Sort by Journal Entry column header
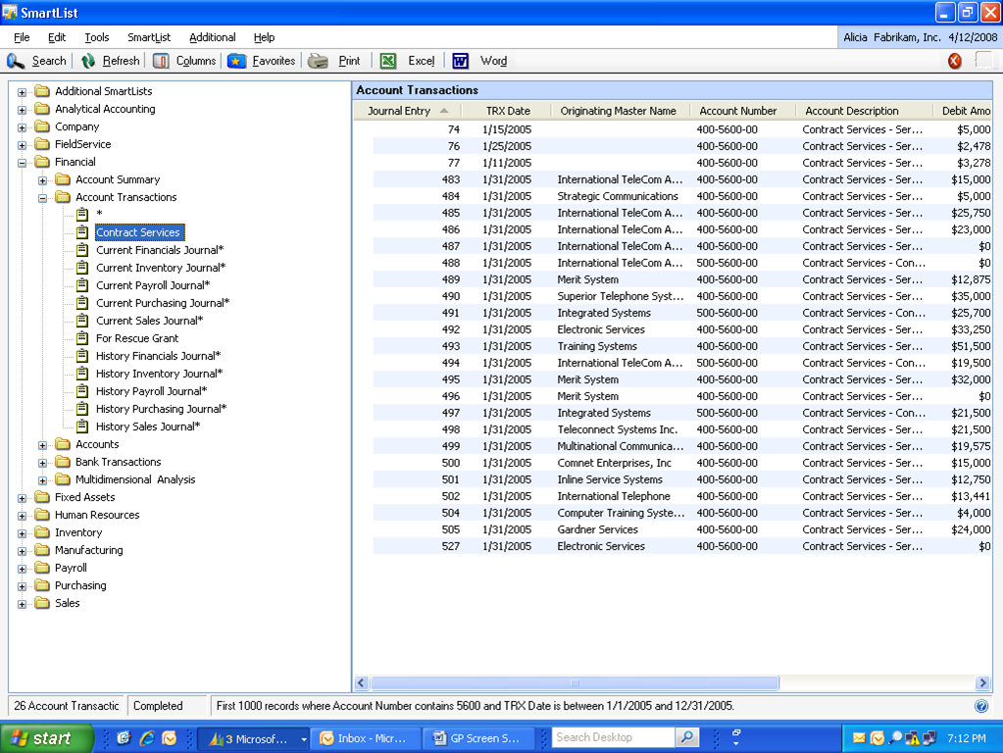Viewport: 1003px width, 753px height. (x=408, y=111)
